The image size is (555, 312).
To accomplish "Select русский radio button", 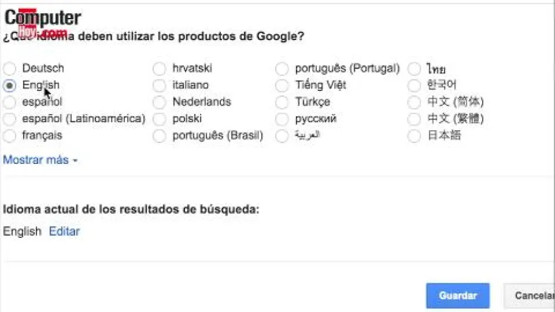I will pyautogui.click(x=283, y=119).
